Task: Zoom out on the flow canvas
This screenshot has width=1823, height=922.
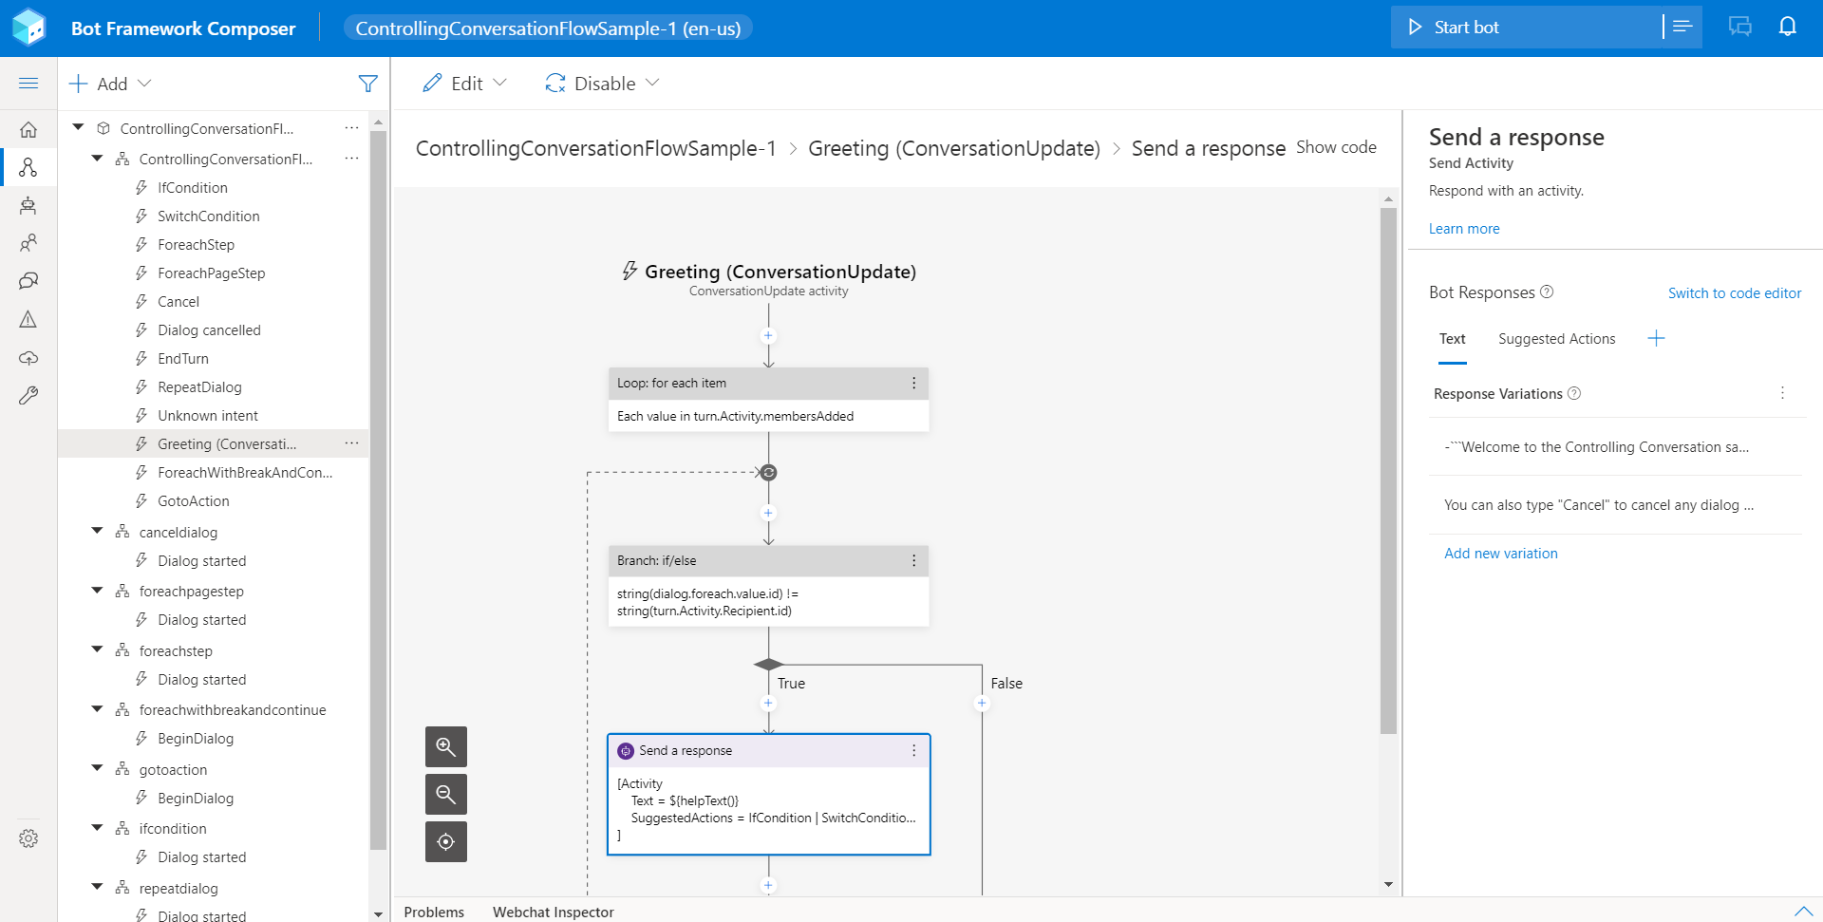Action: (x=446, y=795)
